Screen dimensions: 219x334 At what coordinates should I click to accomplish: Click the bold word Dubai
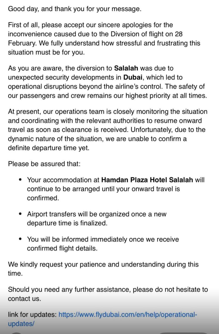point(133,77)
